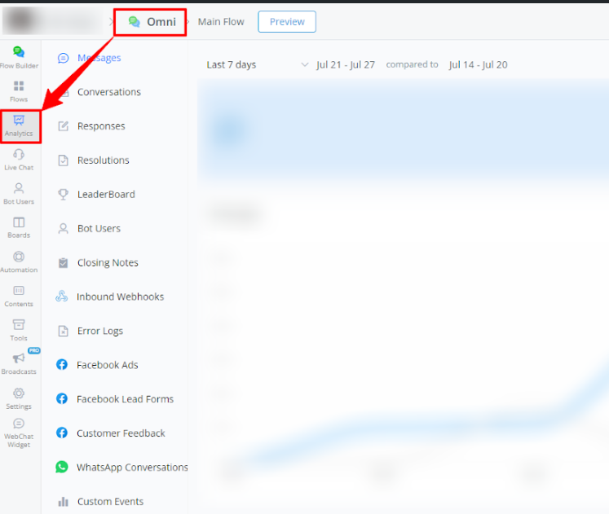Select Conversations in analytics menu

[108, 92]
